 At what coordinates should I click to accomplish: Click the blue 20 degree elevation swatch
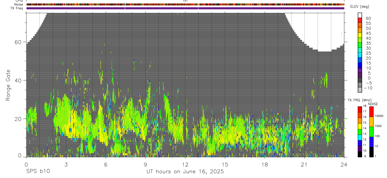[x=360, y=60]
